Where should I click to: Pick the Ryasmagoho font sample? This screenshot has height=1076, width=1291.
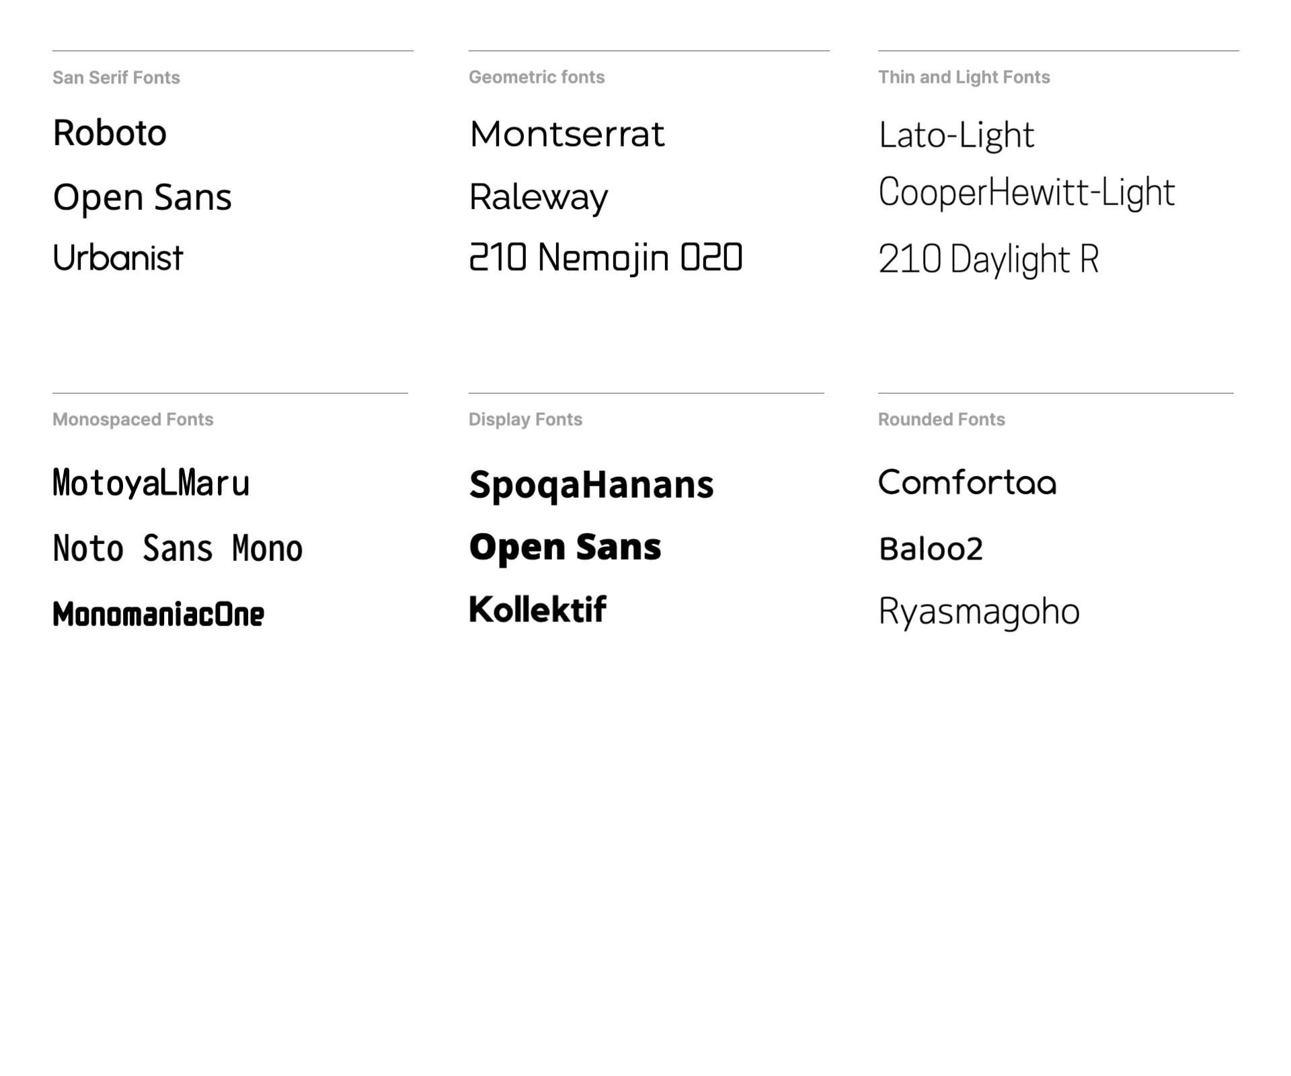[x=979, y=613]
